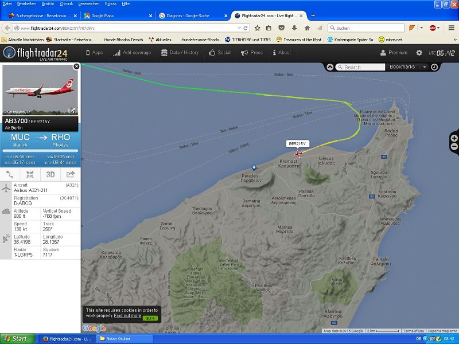This screenshot has width=459, height=344.
Task: Click the flight route icon in panel
Action: [10, 175]
